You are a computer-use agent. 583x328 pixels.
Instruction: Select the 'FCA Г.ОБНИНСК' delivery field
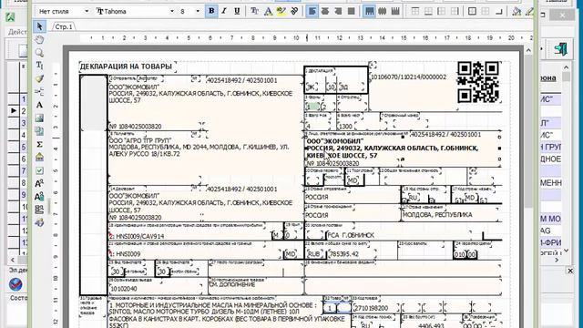(351, 235)
